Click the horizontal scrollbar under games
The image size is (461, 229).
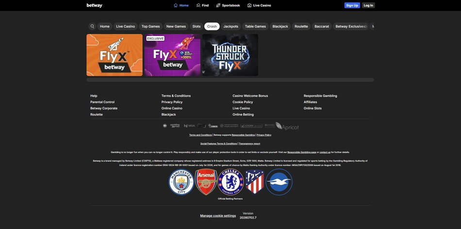(230, 80)
